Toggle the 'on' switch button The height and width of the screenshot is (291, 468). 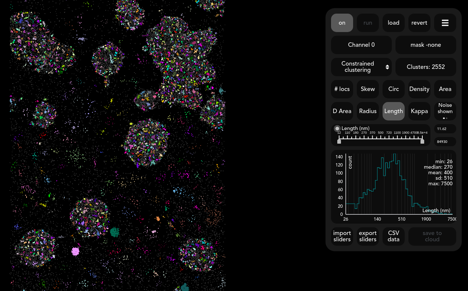coord(342,23)
